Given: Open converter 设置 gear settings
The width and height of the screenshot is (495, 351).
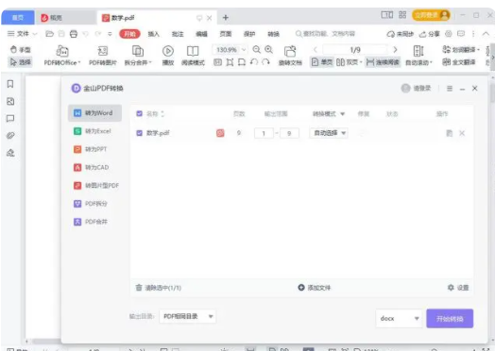Looking at the screenshot, I should click(458, 288).
